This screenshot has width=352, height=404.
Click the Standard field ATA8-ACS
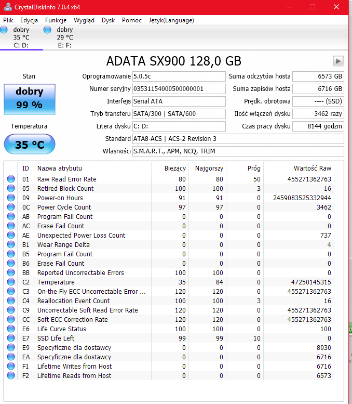tap(238, 139)
